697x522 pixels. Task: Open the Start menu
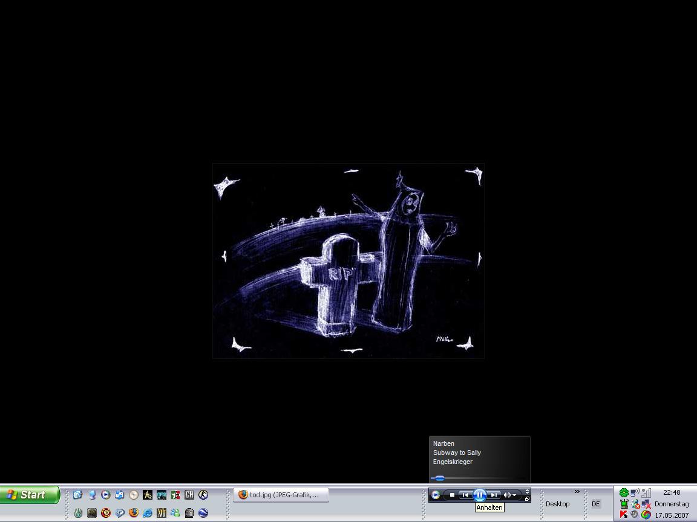pyautogui.click(x=30, y=495)
